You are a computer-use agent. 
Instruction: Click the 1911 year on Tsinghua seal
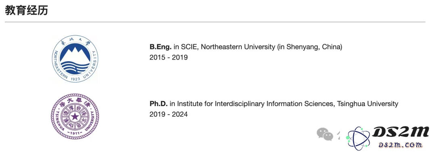[75, 134]
